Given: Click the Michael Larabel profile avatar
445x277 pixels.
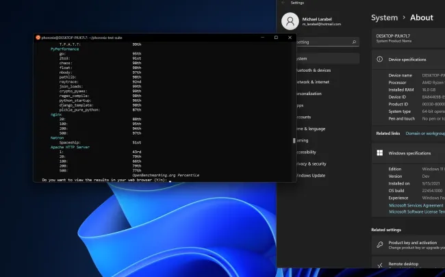Looking at the screenshot, I should coord(290,21).
